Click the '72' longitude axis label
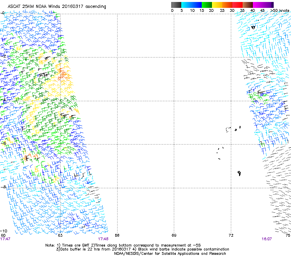This screenshot has height=256, width=291. pyautogui.click(x=231, y=236)
